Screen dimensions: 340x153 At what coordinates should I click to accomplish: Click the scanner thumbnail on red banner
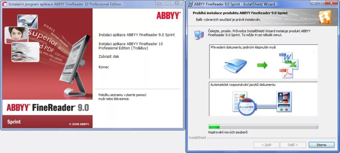point(27,22)
